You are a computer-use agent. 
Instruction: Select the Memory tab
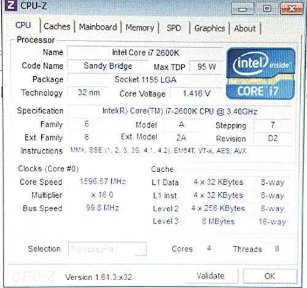(x=140, y=28)
